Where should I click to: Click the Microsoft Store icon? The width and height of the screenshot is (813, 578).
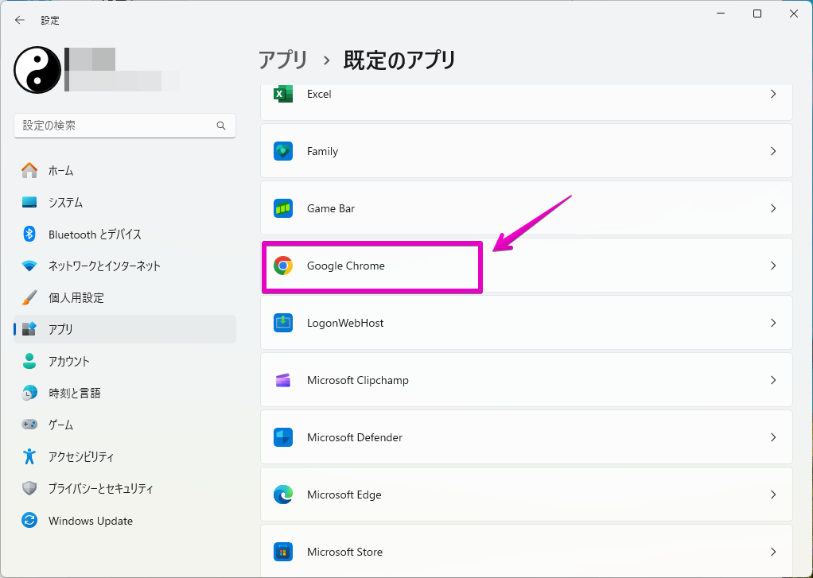click(x=283, y=552)
